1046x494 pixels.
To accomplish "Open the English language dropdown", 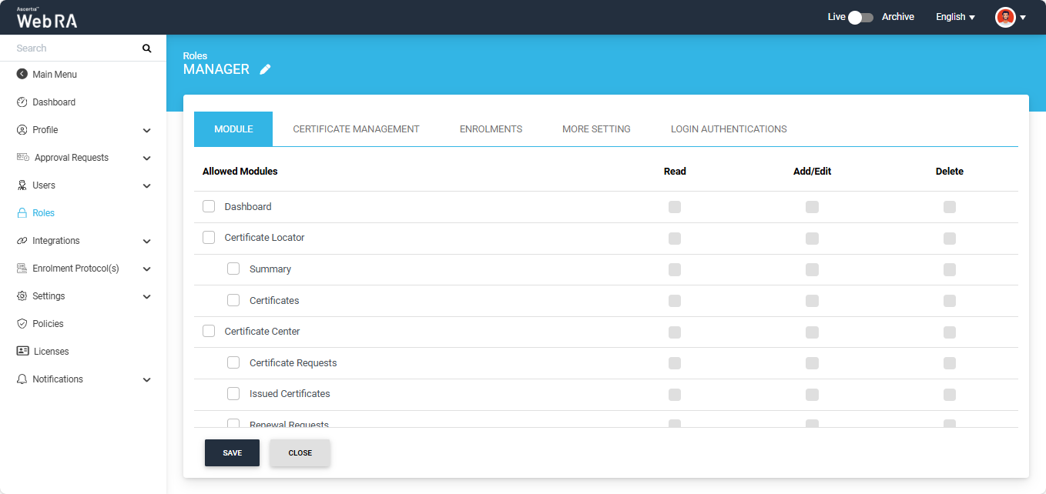I will click(x=955, y=17).
